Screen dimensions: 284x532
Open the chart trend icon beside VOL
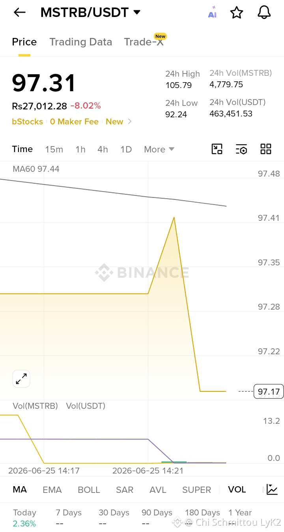tap(272, 489)
